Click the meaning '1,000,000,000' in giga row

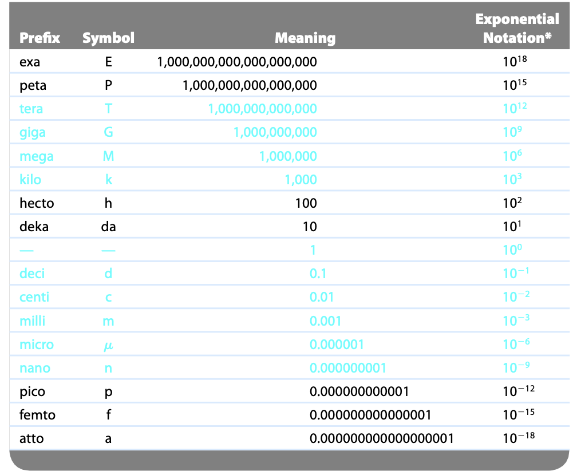click(x=275, y=133)
